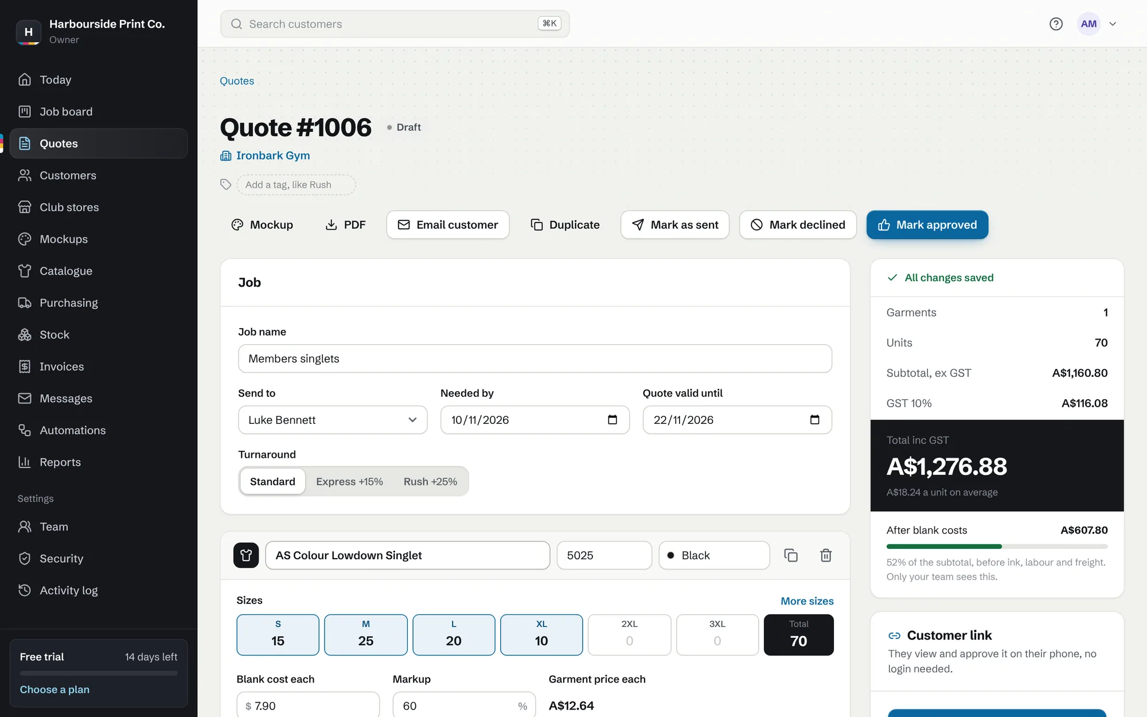
Task: Select the 3XL size box
Action: 717,634
